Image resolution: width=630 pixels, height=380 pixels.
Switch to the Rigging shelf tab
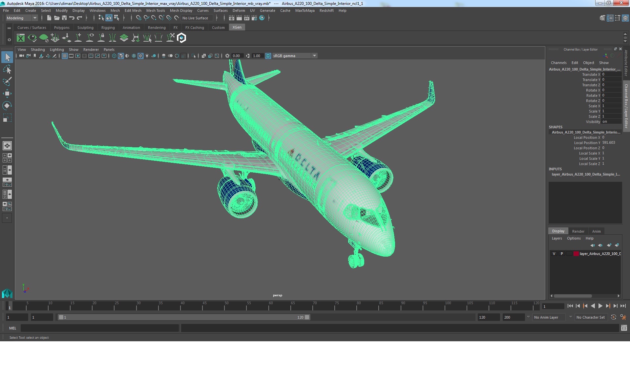(108, 28)
